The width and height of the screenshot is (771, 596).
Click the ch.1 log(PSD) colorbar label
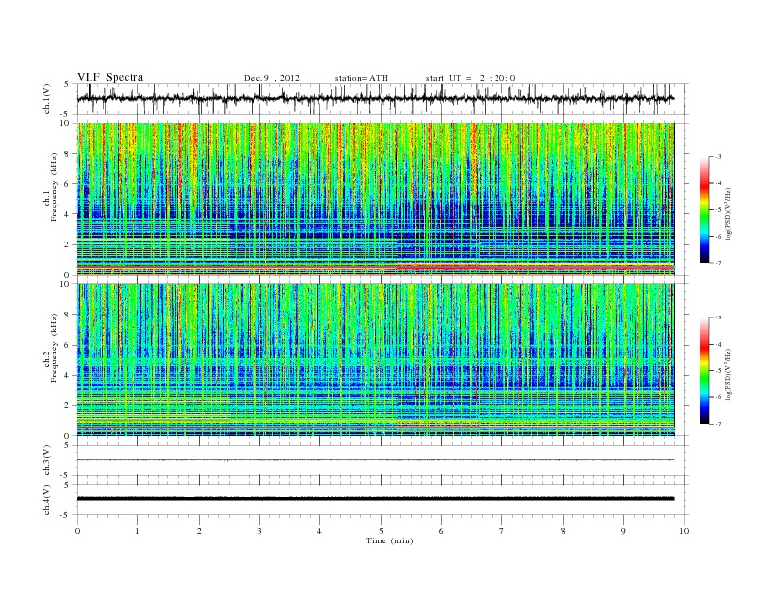[x=729, y=213]
